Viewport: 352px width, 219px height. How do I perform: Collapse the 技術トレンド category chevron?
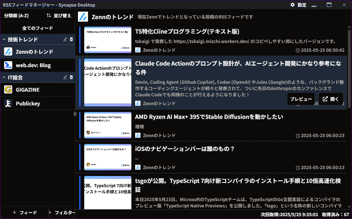click(x=4, y=40)
